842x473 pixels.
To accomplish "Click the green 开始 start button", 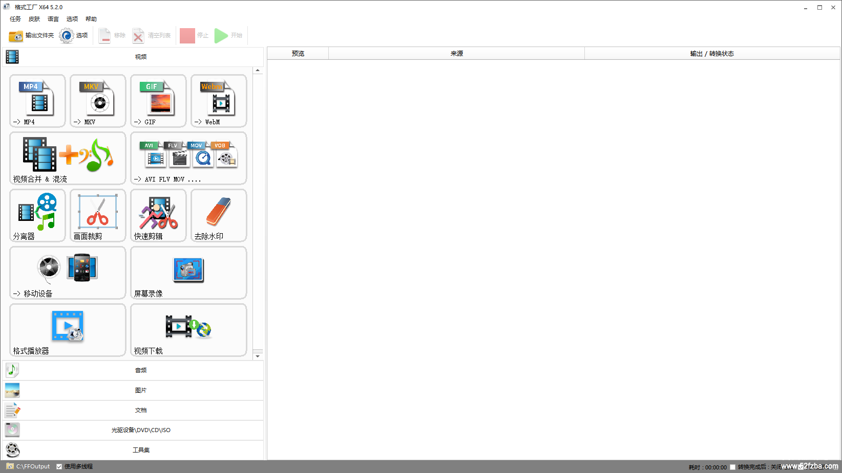I will [228, 35].
